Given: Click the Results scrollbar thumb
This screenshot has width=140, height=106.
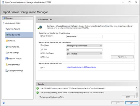Looking at the screenshot, I should tap(137, 95).
